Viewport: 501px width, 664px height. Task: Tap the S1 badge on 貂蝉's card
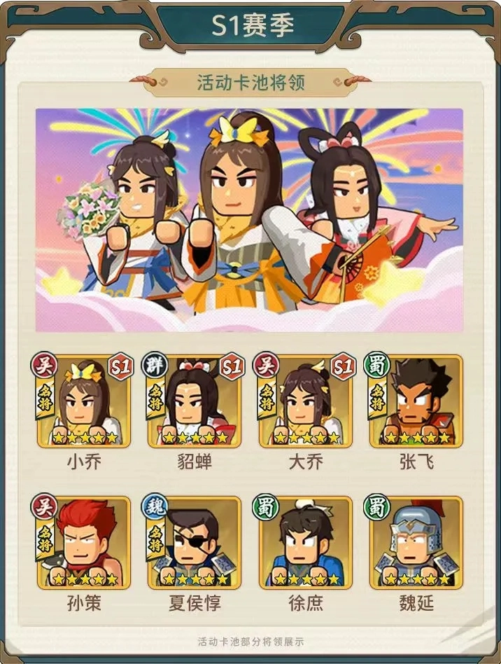pos(232,366)
